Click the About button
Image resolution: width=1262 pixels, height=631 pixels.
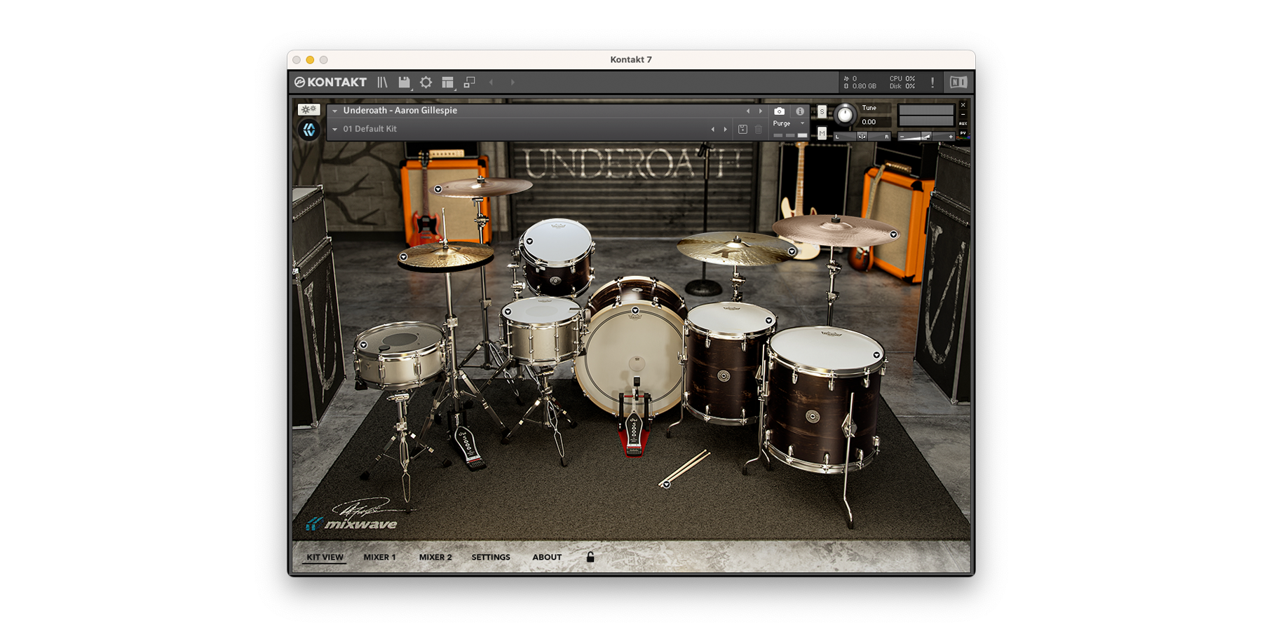click(x=547, y=557)
